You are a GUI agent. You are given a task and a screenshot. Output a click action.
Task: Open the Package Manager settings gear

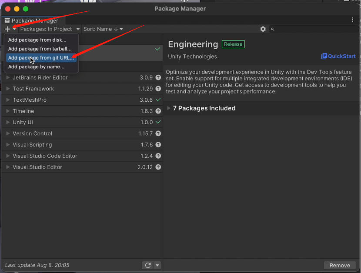pyautogui.click(x=263, y=29)
